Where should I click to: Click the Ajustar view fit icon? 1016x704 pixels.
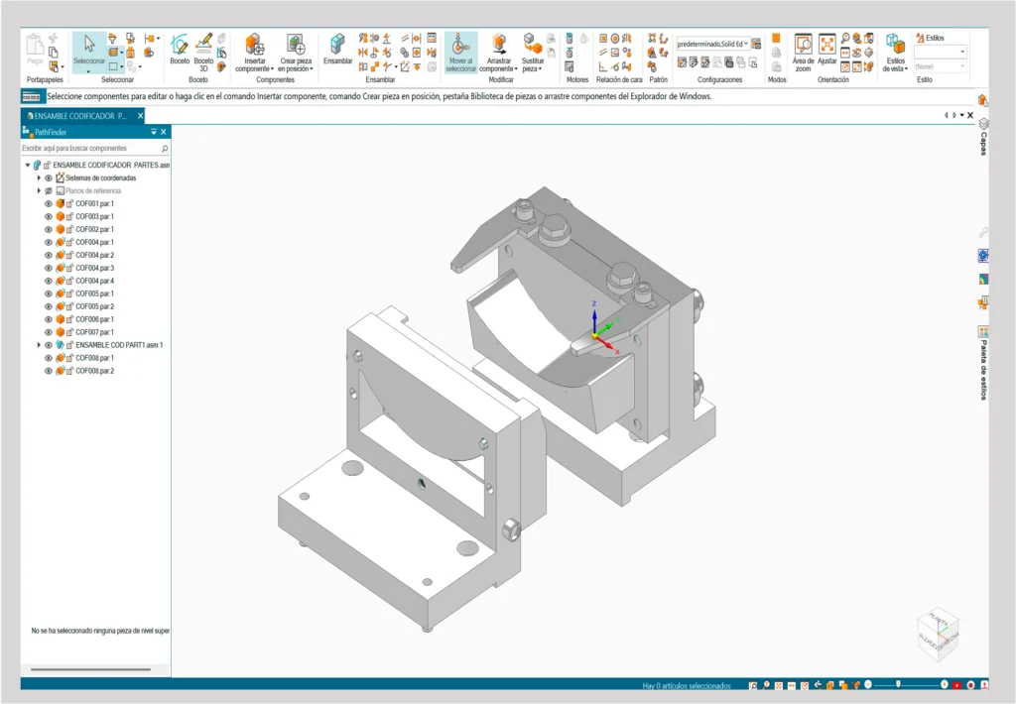point(826,50)
